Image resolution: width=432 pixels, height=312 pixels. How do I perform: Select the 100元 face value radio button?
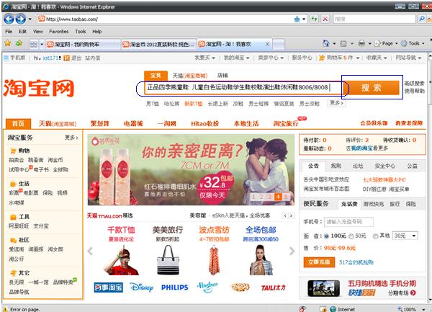[326, 236]
